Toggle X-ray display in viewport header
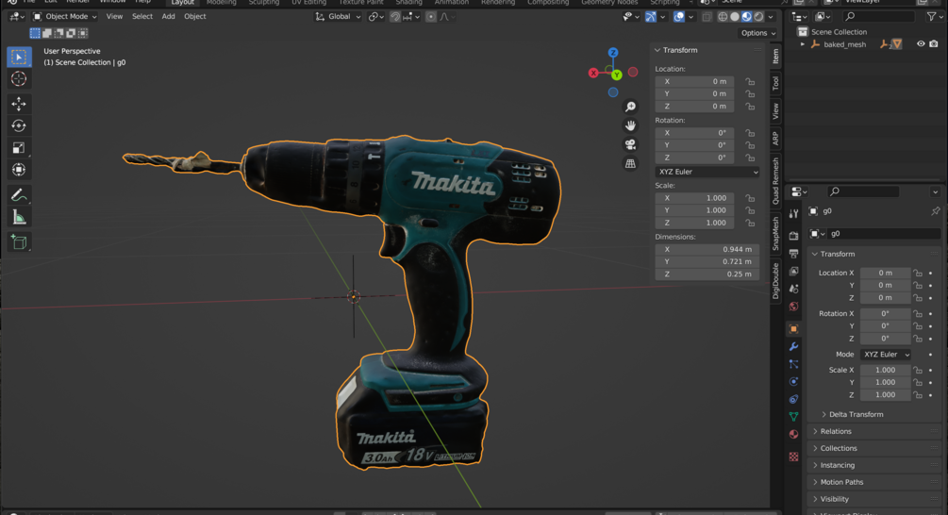This screenshot has height=515, width=948. click(x=707, y=17)
